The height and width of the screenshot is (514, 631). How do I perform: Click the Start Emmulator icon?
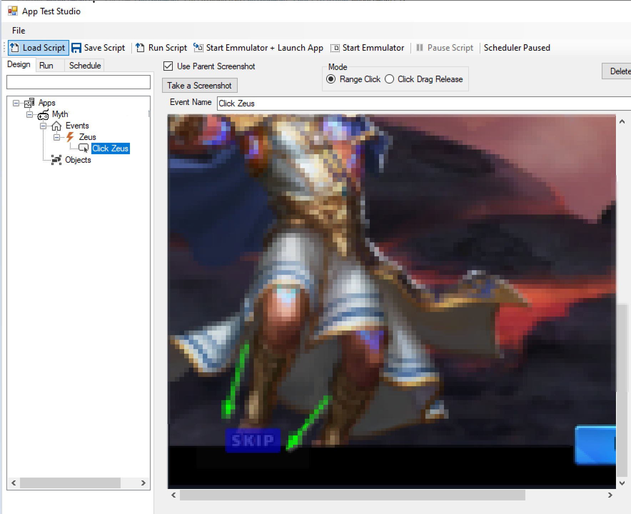pyautogui.click(x=335, y=48)
